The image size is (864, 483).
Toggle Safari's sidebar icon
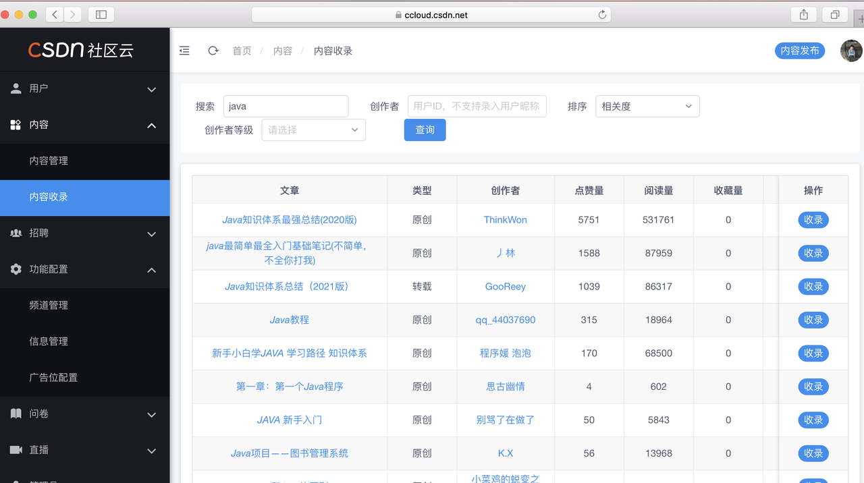pyautogui.click(x=101, y=14)
